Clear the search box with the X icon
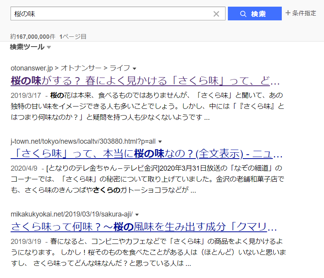This screenshot has width=324, height=278. tap(216, 14)
